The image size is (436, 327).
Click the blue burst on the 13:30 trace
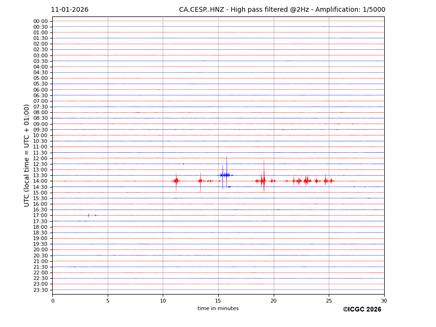[225, 175]
